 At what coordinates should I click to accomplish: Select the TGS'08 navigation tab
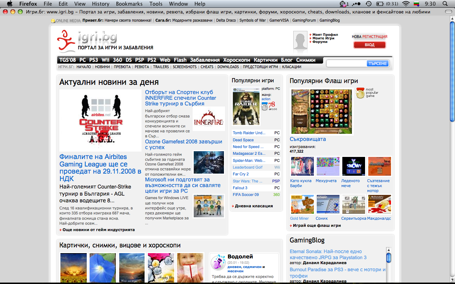tap(68, 60)
